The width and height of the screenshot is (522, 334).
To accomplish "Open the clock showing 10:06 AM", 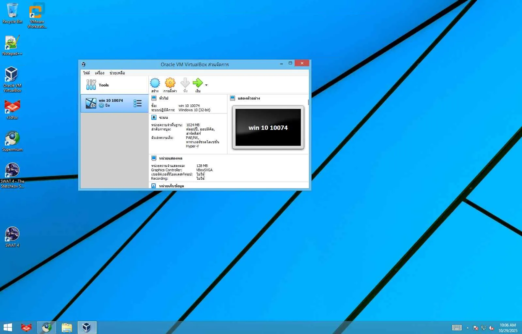I will point(508,328).
